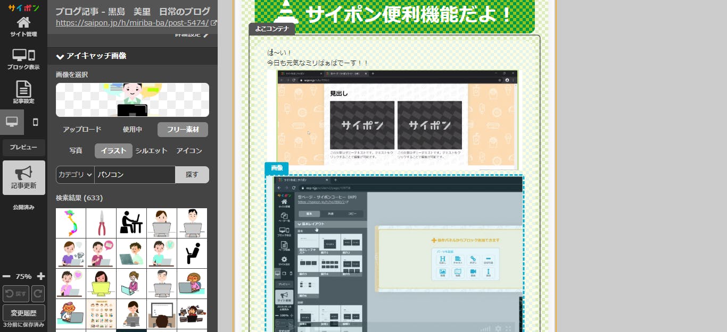Viewport: 727px width, 332px height.
Task: Click the プレビュー button
Action: pyautogui.click(x=23, y=147)
